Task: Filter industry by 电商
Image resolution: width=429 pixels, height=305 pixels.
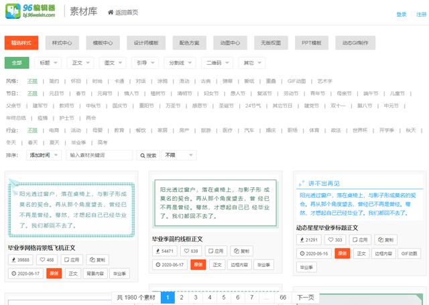Action: [54, 130]
